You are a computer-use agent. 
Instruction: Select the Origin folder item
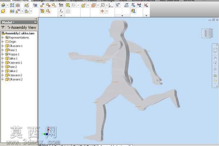click(x=11, y=42)
